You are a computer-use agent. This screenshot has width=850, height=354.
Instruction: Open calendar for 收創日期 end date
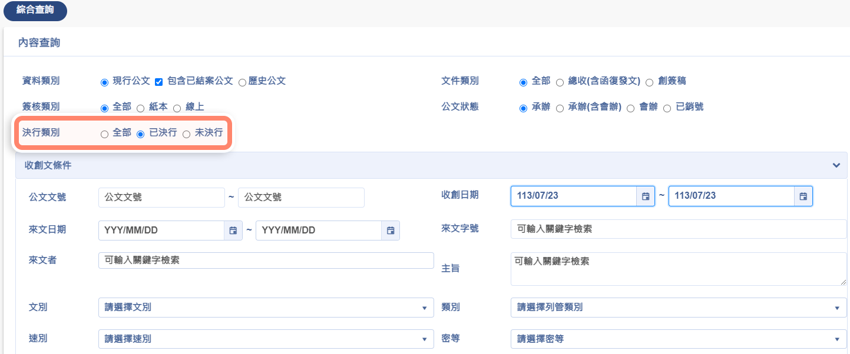point(803,196)
